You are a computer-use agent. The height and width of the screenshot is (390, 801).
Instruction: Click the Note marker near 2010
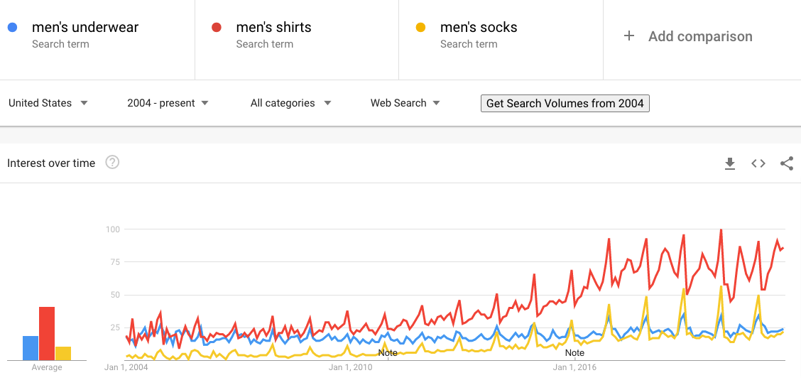388,352
